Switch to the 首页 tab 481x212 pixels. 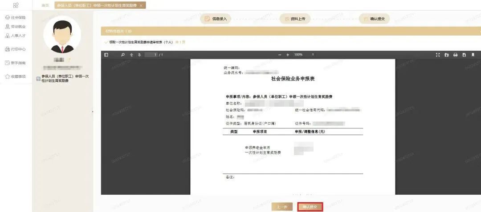45,5
